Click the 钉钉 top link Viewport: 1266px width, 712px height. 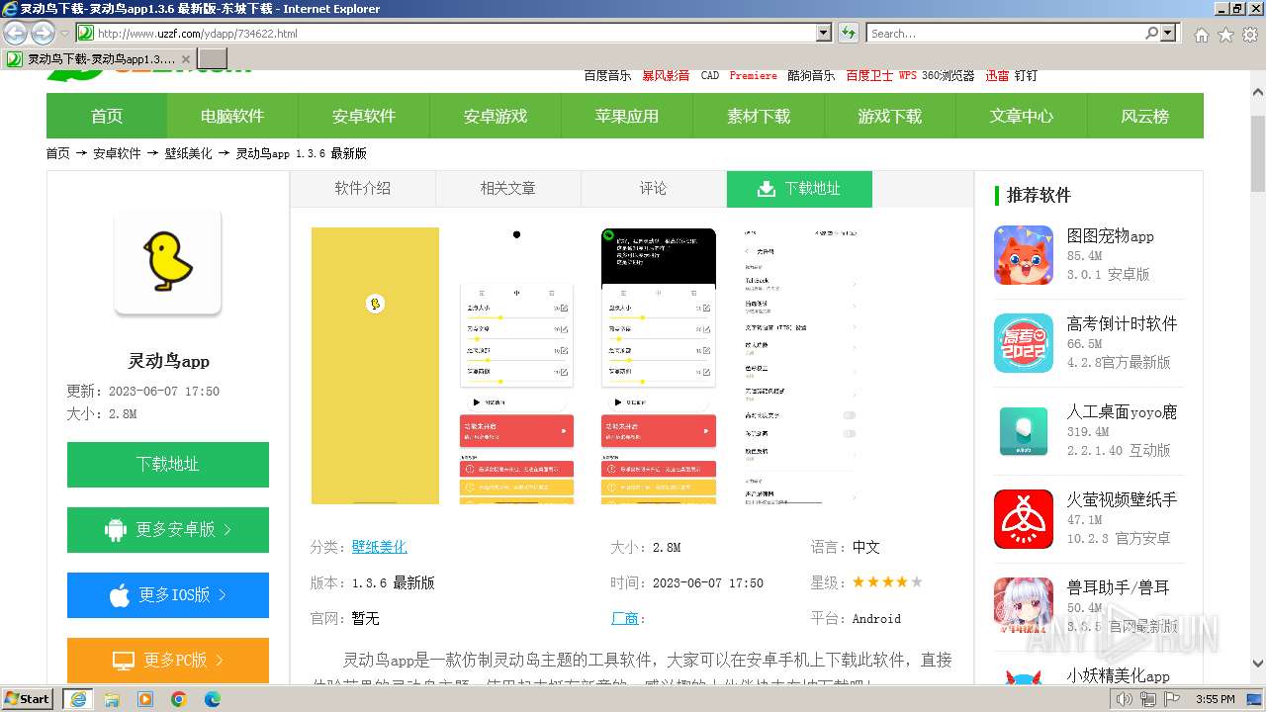[x=1026, y=76]
